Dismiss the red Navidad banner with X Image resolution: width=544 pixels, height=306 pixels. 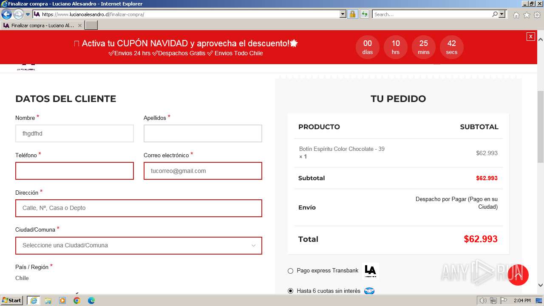[x=530, y=37]
